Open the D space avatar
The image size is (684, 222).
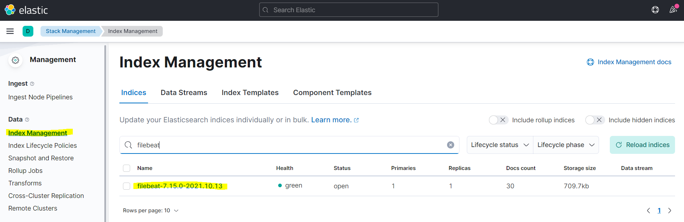(x=28, y=31)
